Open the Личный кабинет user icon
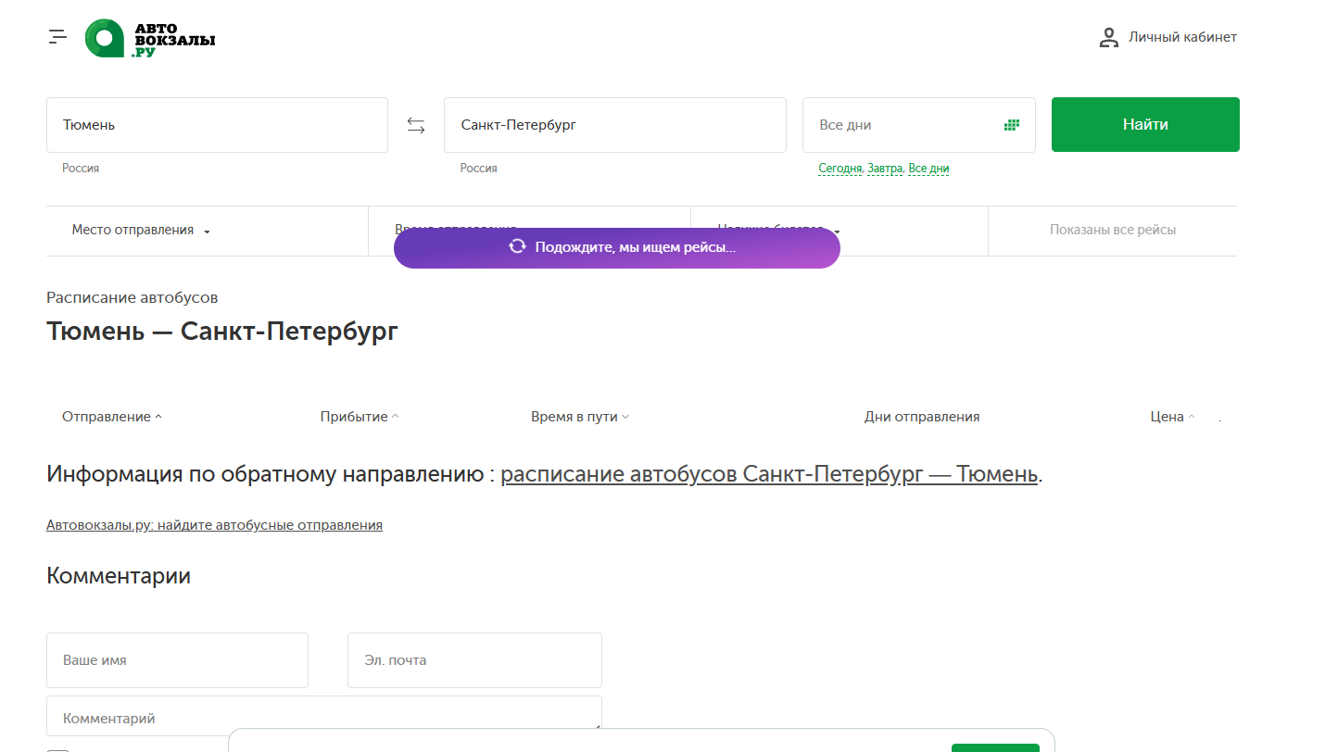The image size is (1338, 752). point(1108,37)
